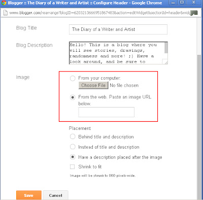
Task: Click the blogger.com address bar URL
Action: [100, 13]
